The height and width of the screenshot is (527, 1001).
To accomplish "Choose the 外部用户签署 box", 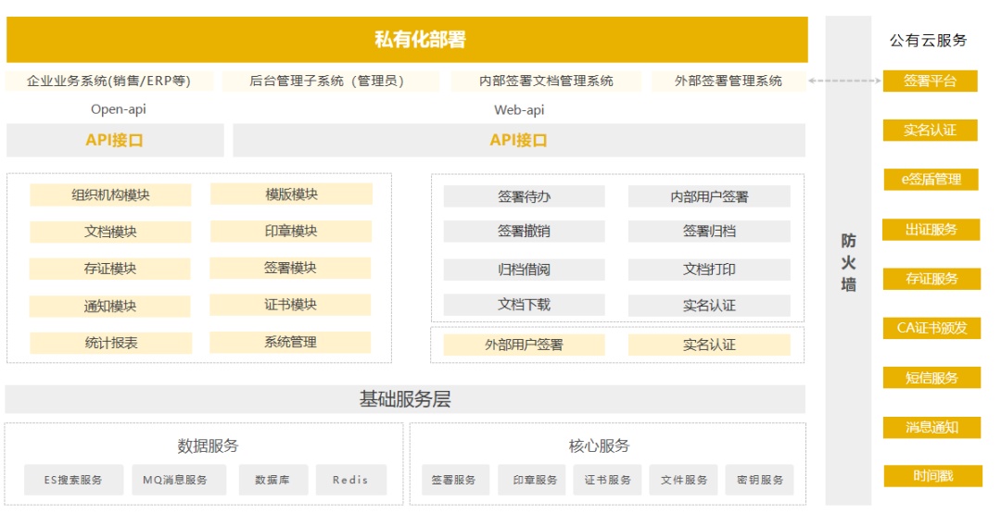I will tap(524, 345).
